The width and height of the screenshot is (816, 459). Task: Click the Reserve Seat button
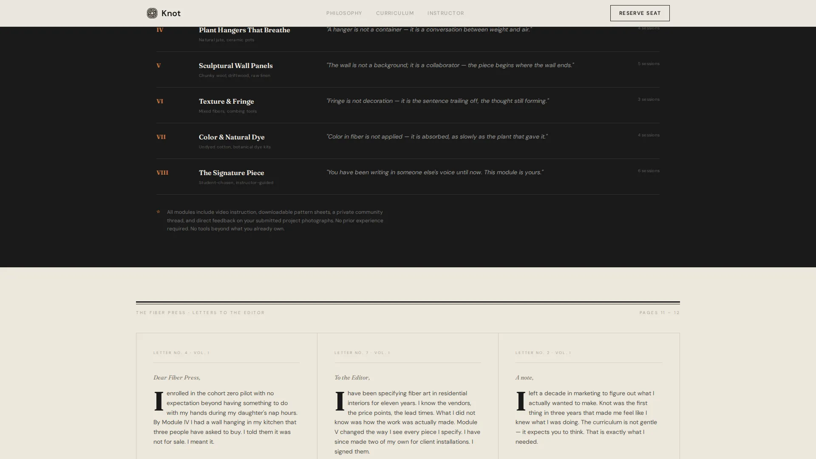click(640, 13)
